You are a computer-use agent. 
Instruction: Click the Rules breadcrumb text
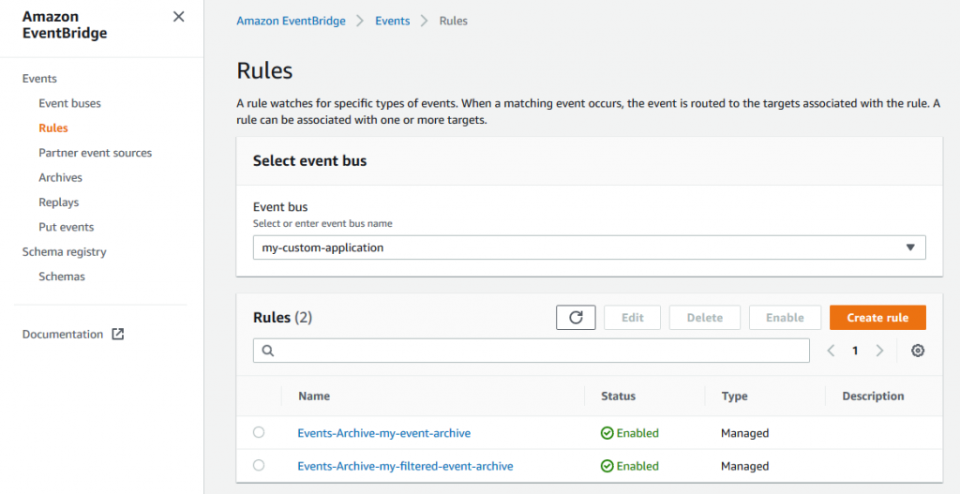pos(454,21)
